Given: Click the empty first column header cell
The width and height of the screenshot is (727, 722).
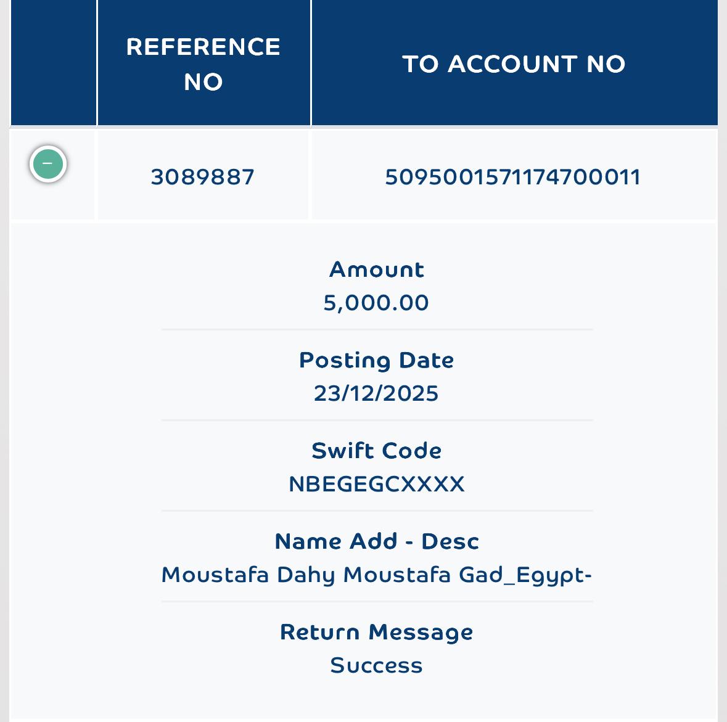Looking at the screenshot, I should [53, 63].
